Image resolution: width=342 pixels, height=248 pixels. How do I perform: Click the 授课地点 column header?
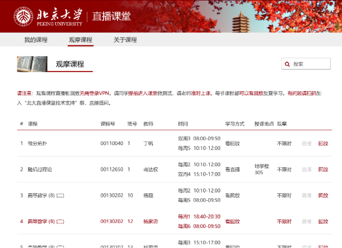[264, 124]
